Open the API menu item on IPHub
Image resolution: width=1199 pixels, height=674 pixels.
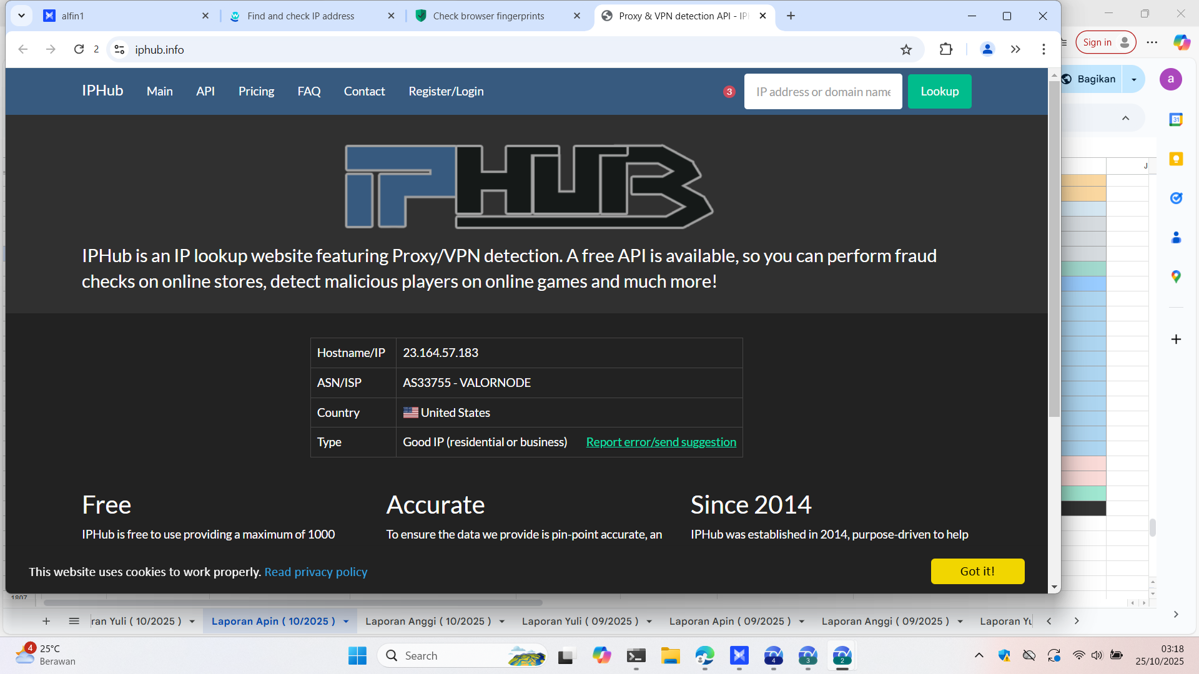(x=205, y=91)
